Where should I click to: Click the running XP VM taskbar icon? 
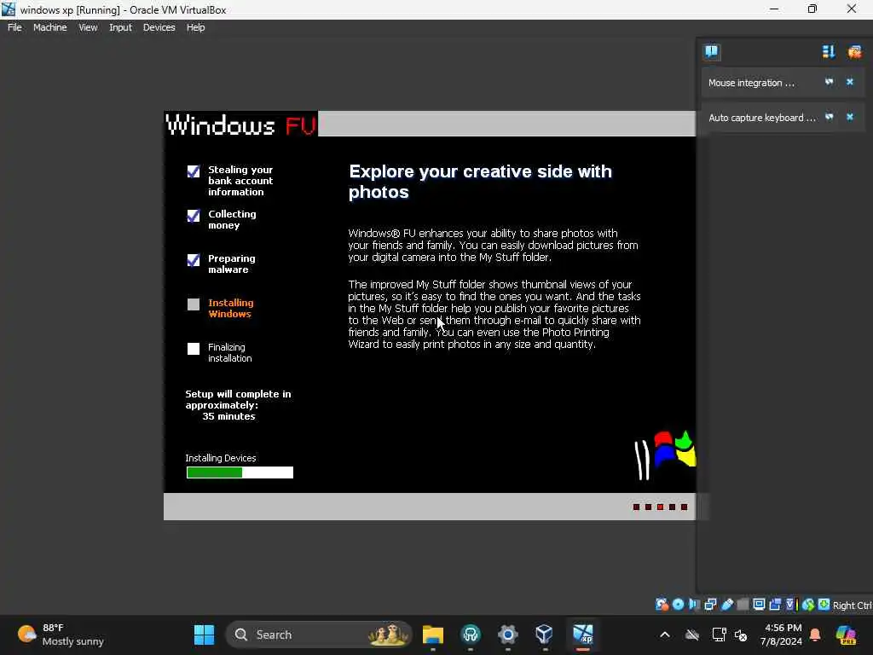tap(583, 635)
